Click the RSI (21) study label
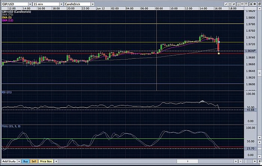This screenshot has height=166, width=262. pyautogui.click(x=7, y=92)
